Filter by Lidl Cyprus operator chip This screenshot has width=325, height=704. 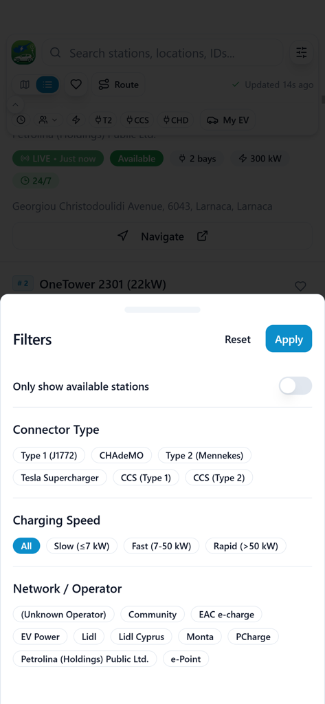point(142,637)
